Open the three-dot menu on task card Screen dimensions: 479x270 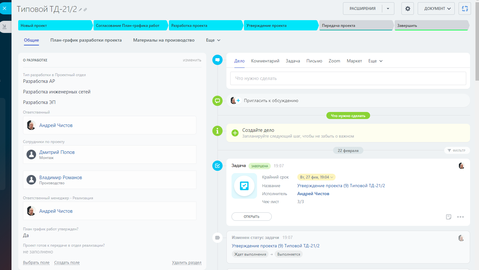(x=460, y=217)
